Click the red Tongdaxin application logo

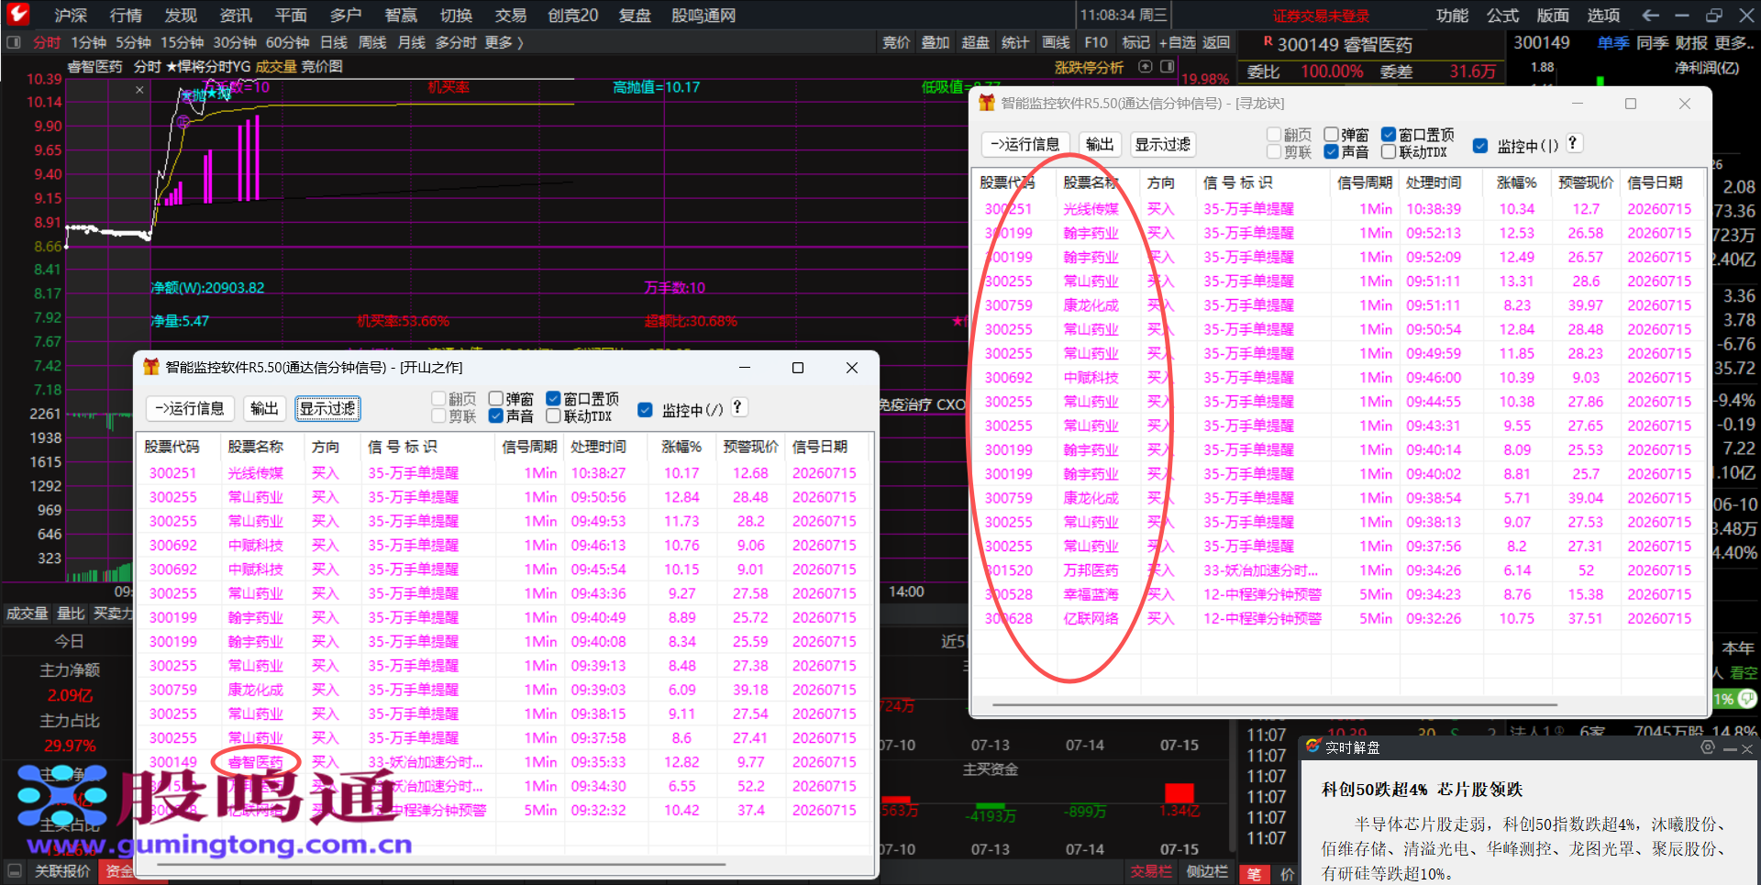(x=18, y=14)
